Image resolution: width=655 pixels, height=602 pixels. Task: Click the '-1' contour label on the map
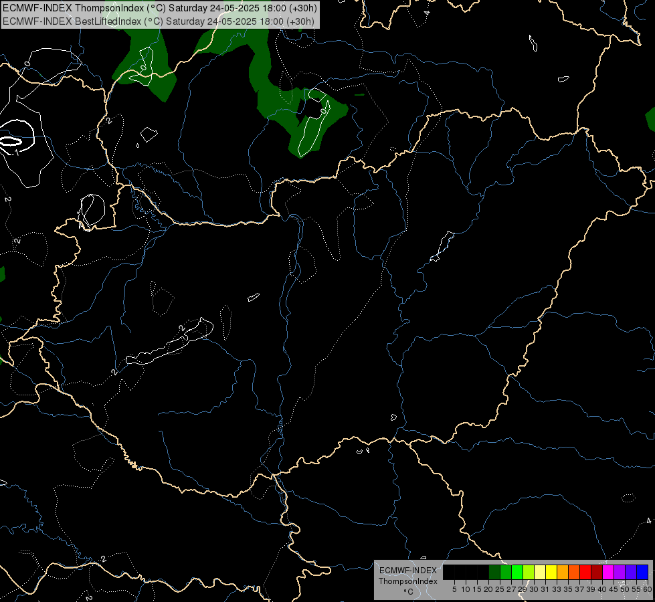pos(16,153)
